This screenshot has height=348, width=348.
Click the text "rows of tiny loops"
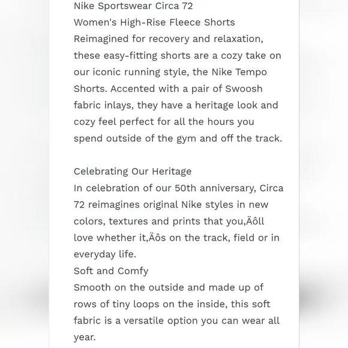click(116, 304)
